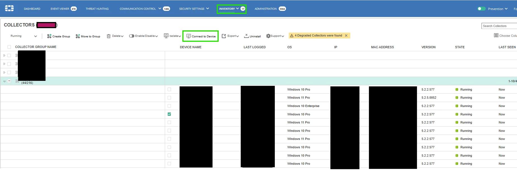Sort by OS column header
The image size is (517, 170).
tap(289, 47)
